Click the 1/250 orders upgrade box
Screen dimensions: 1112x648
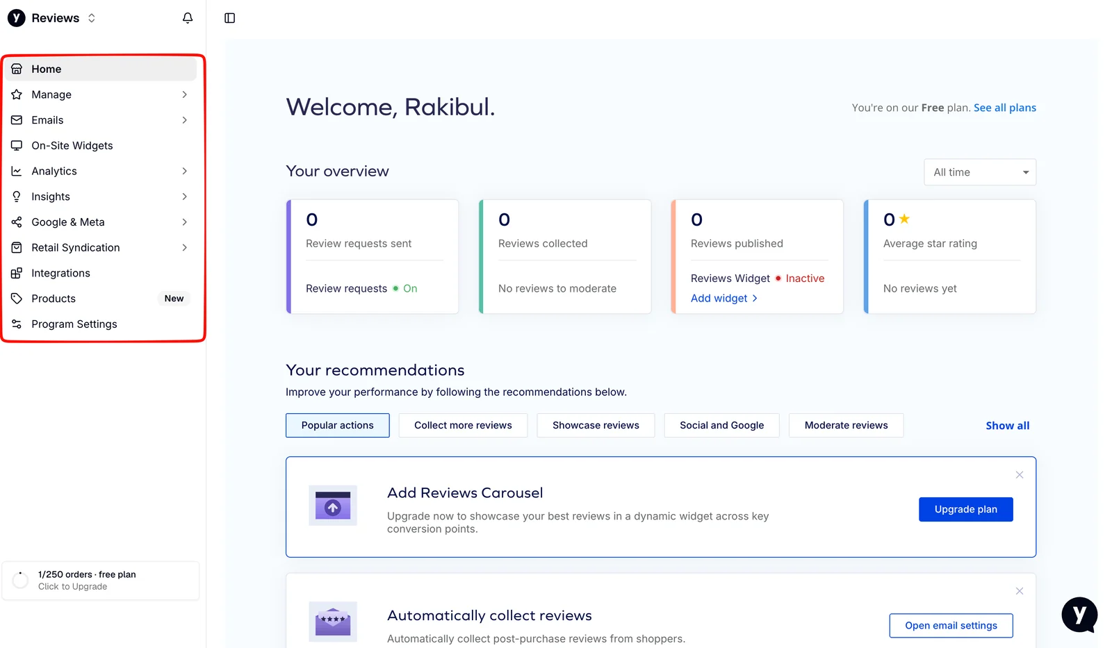[101, 581]
